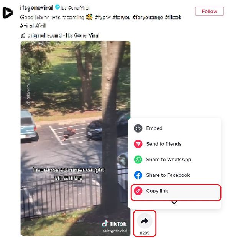Open the #tiktok hashtag

pos(173,17)
